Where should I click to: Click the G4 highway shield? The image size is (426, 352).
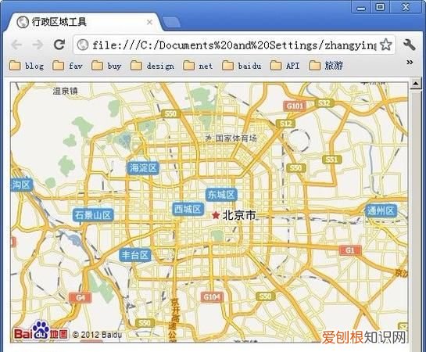[x=81, y=298]
